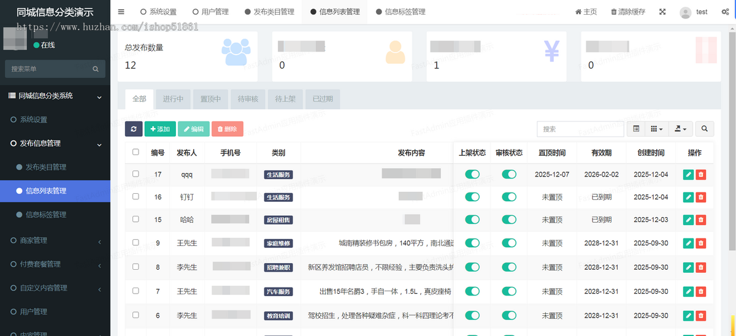Delete row 8 with trash icon
Screen dimensions: 736x336
(x=700, y=267)
